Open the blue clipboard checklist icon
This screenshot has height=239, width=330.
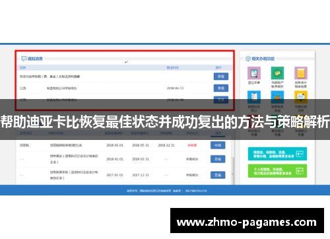click(254, 97)
